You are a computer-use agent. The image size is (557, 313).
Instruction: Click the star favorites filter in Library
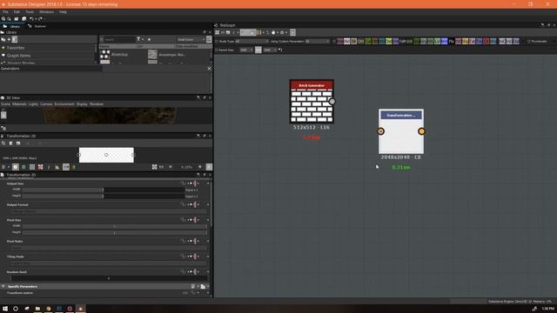point(149,39)
